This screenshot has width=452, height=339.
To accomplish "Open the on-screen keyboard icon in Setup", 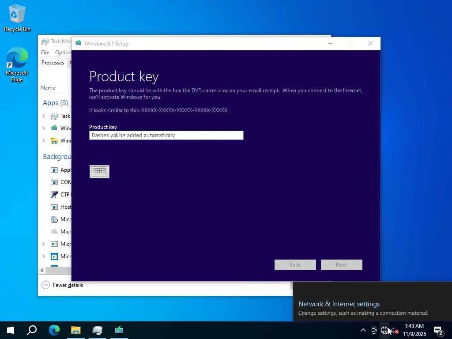I will pos(99,172).
